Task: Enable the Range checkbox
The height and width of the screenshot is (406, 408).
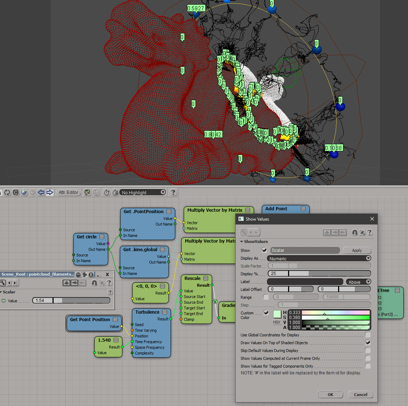Action: 266,297
